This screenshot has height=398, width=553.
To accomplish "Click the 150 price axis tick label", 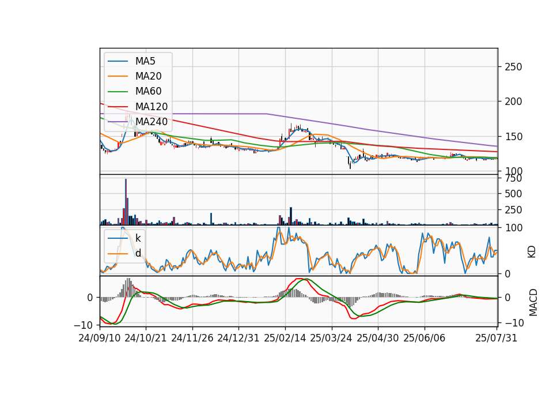I will click(x=513, y=137).
